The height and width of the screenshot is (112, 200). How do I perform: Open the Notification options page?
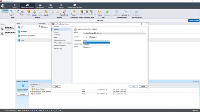pos(57,35)
